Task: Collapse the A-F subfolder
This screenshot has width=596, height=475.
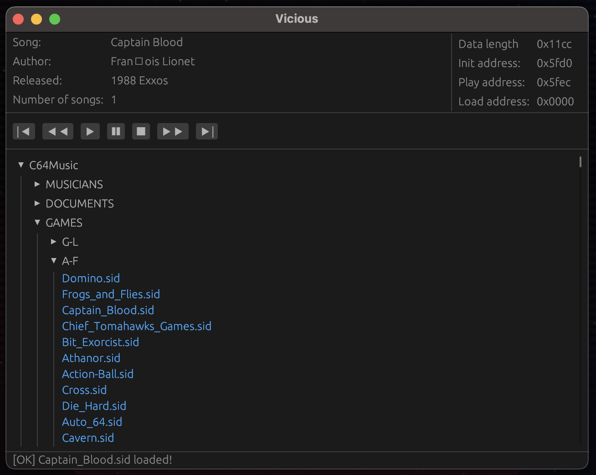Action: pos(54,261)
